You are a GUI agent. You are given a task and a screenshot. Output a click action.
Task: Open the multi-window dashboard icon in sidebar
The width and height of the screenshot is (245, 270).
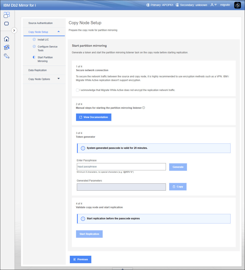(x=7, y=15)
